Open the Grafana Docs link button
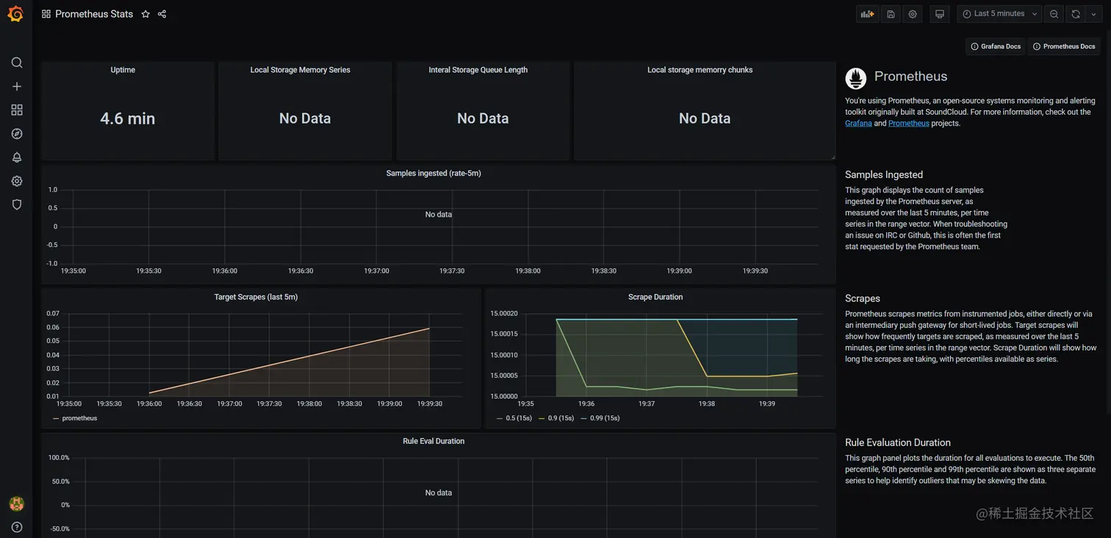The height and width of the screenshot is (538, 1111). click(996, 46)
